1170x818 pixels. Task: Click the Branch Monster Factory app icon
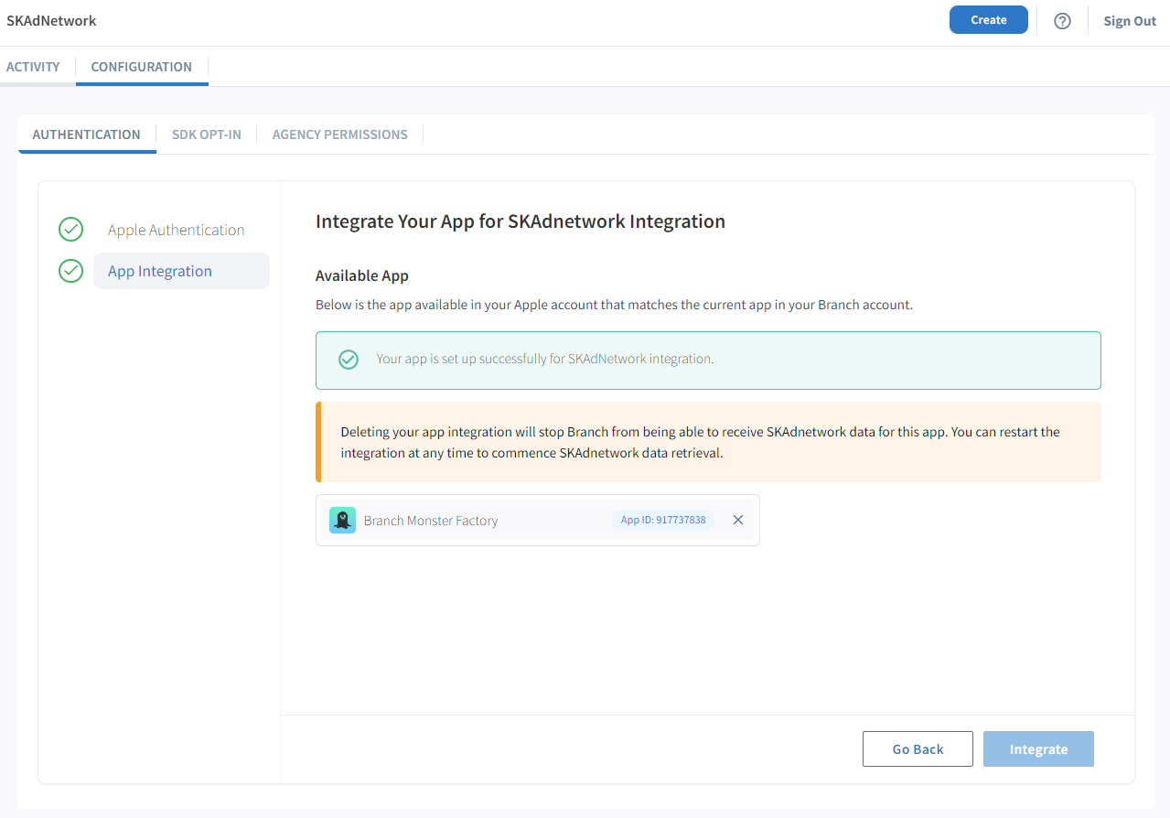pyautogui.click(x=342, y=520)
